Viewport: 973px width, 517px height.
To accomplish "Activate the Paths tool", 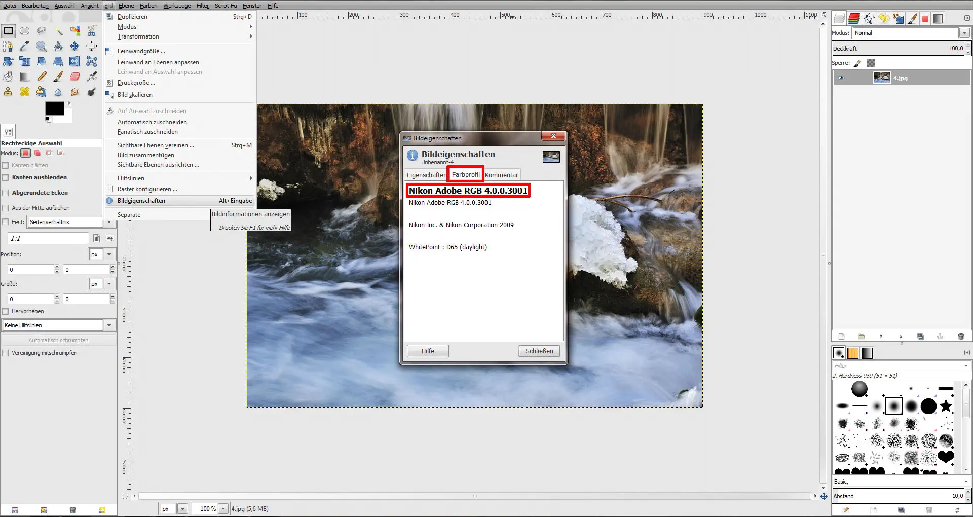I will tap(8, 46).
